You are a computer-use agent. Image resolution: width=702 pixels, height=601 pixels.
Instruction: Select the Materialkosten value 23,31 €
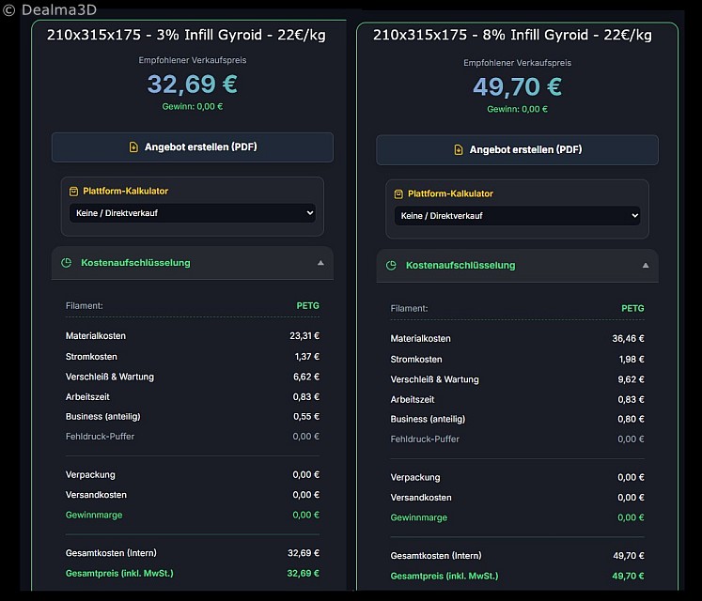tap(304, 335)
